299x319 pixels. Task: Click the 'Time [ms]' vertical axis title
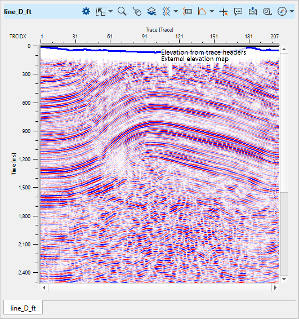coord(14,164)
